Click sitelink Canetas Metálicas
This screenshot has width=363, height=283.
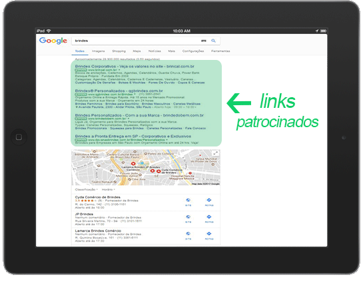186,104
